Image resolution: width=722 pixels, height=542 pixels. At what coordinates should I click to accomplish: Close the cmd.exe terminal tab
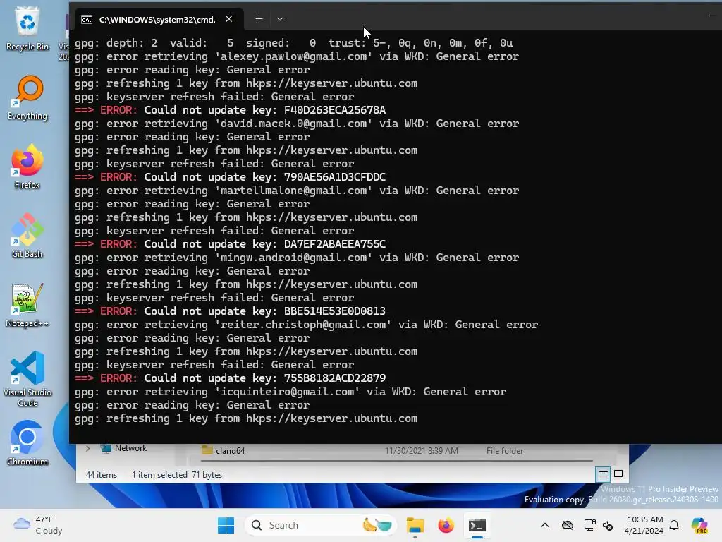coord(229,19)
